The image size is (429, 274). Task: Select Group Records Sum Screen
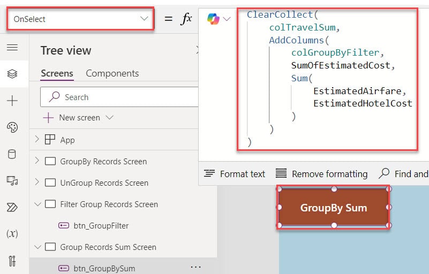[108, 247]
